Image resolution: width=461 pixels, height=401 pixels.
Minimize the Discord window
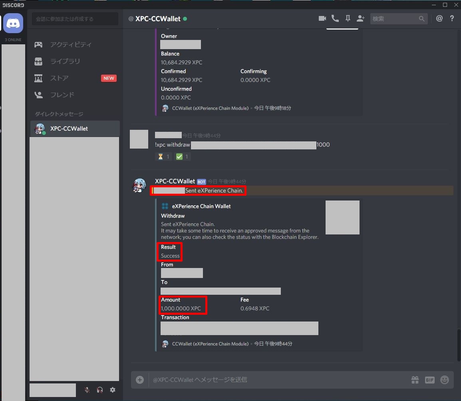[x=434, y=5]
